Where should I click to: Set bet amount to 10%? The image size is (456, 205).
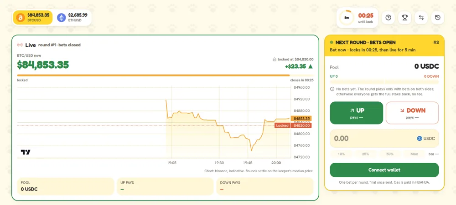pos(341,154)
